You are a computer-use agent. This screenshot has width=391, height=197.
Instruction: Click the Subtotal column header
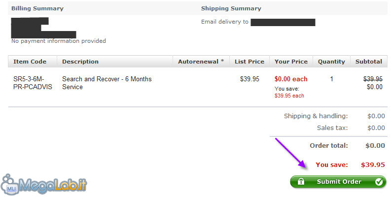click(x=369, y=62)
